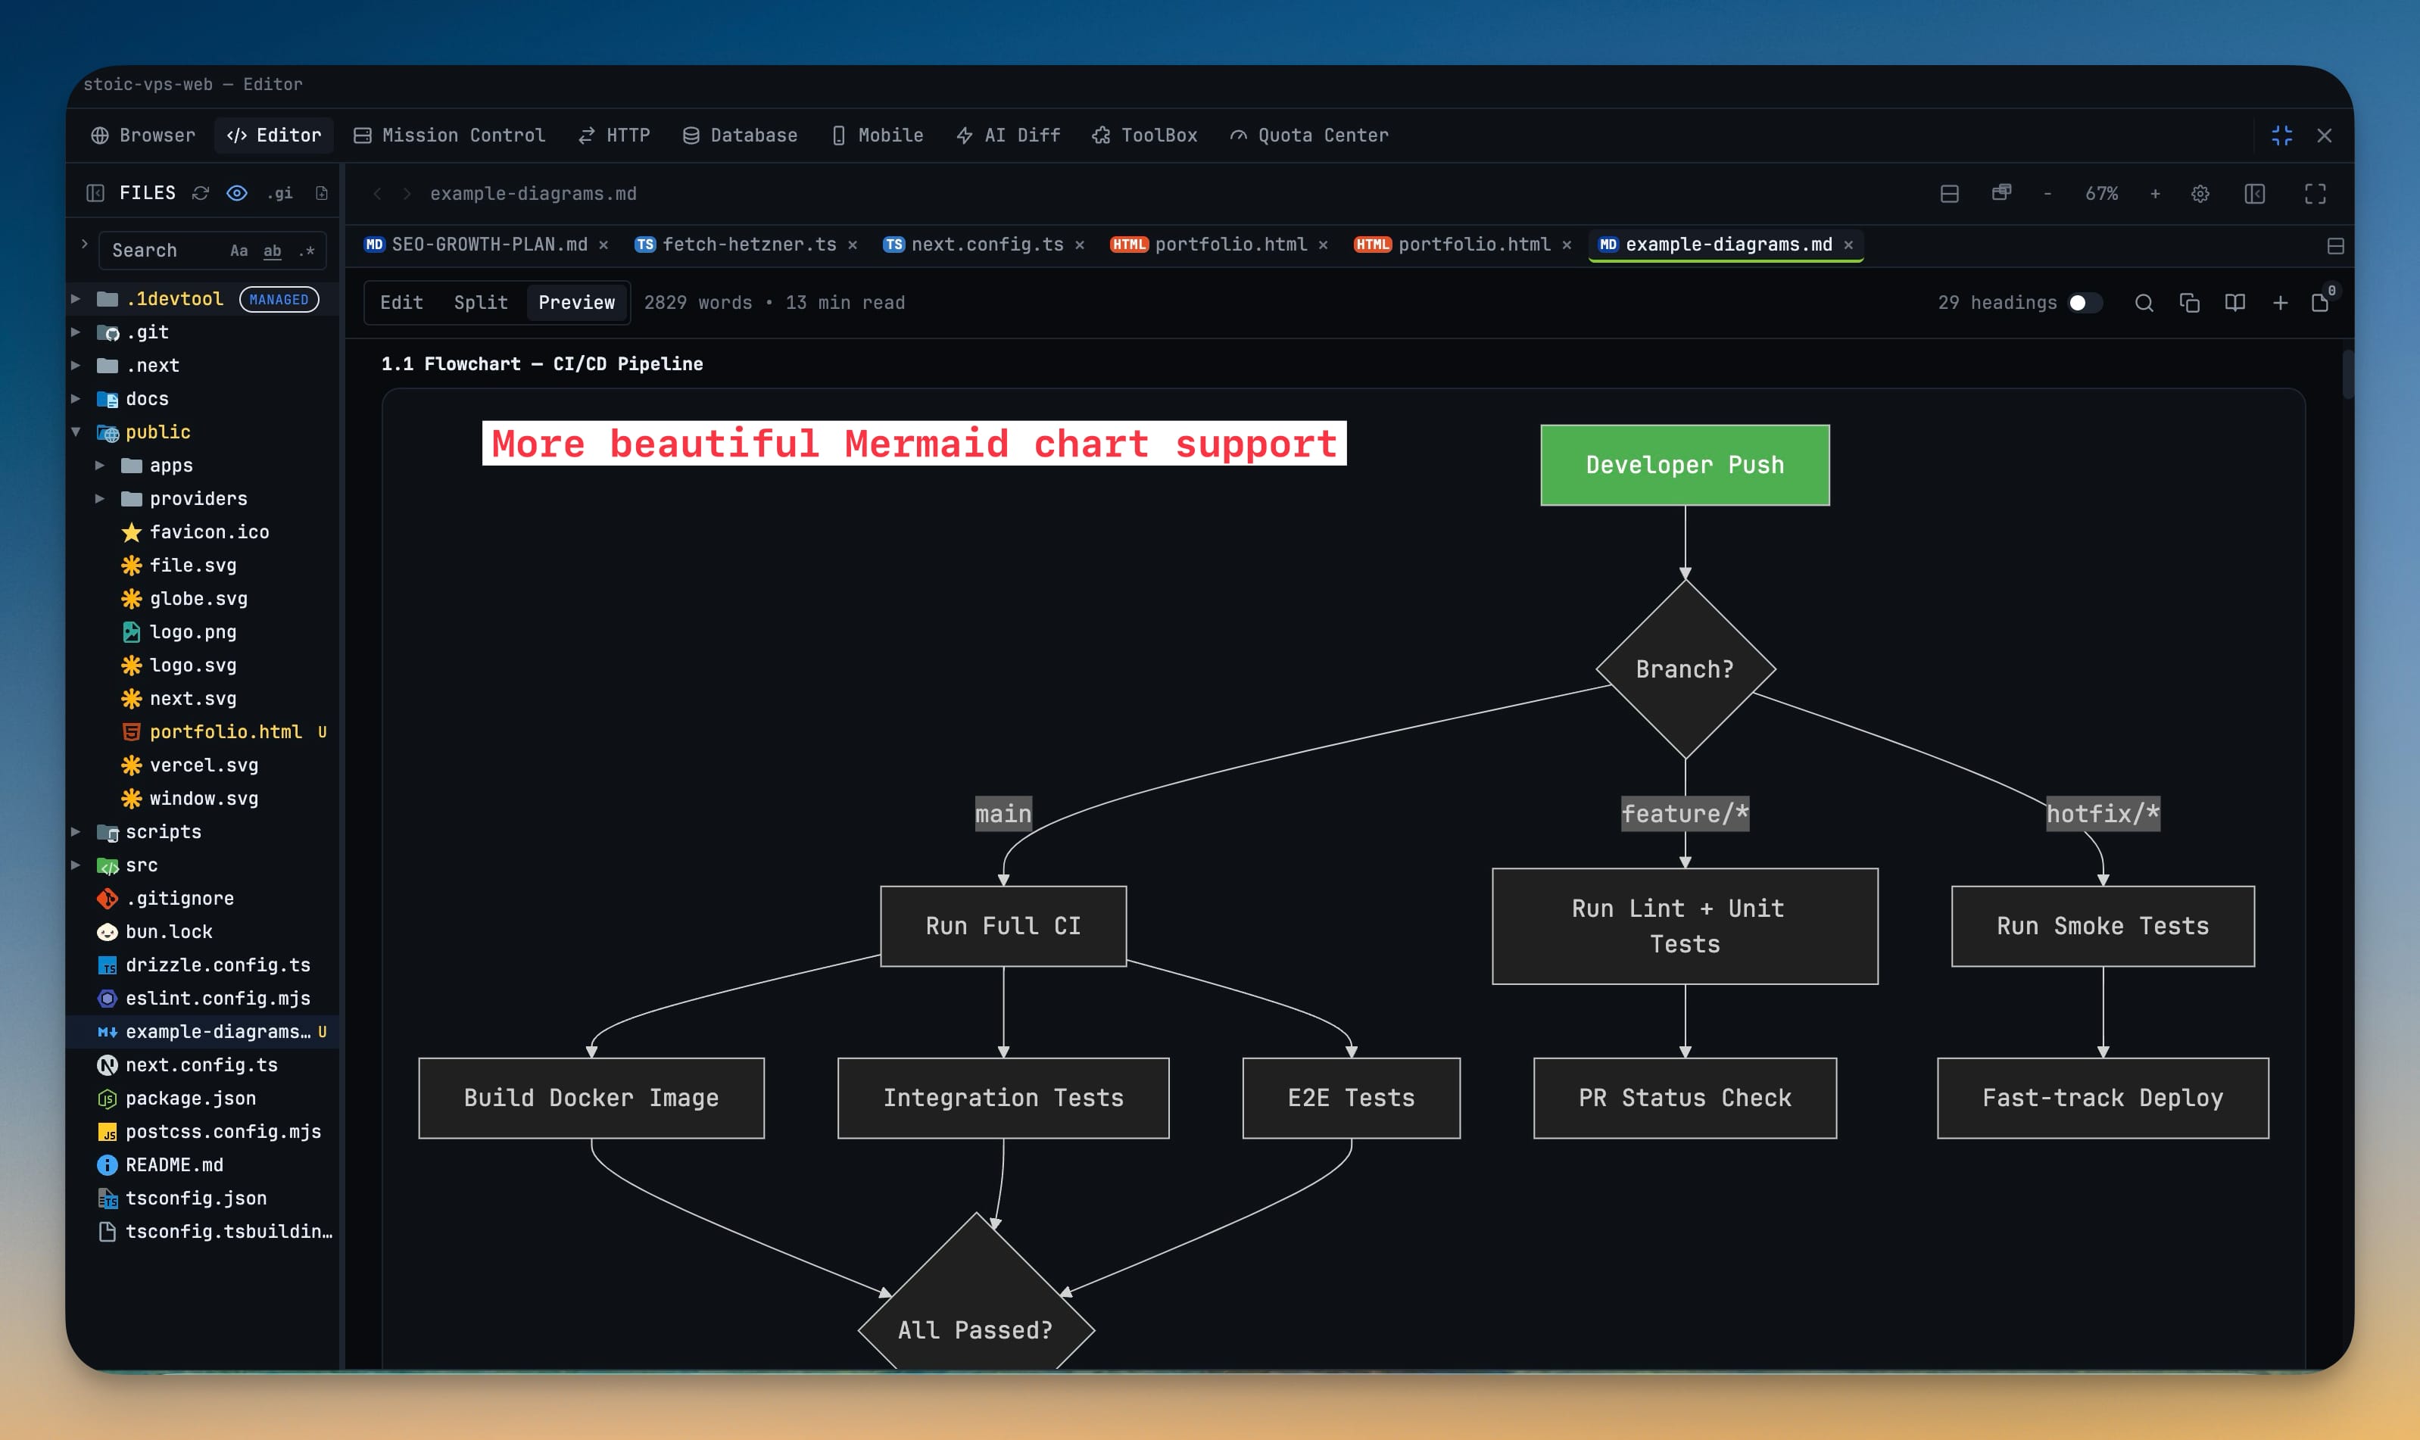This screenshot has width=2420, height=1440.
Task: Open Quota Center tab
Action: point(1308,136)
